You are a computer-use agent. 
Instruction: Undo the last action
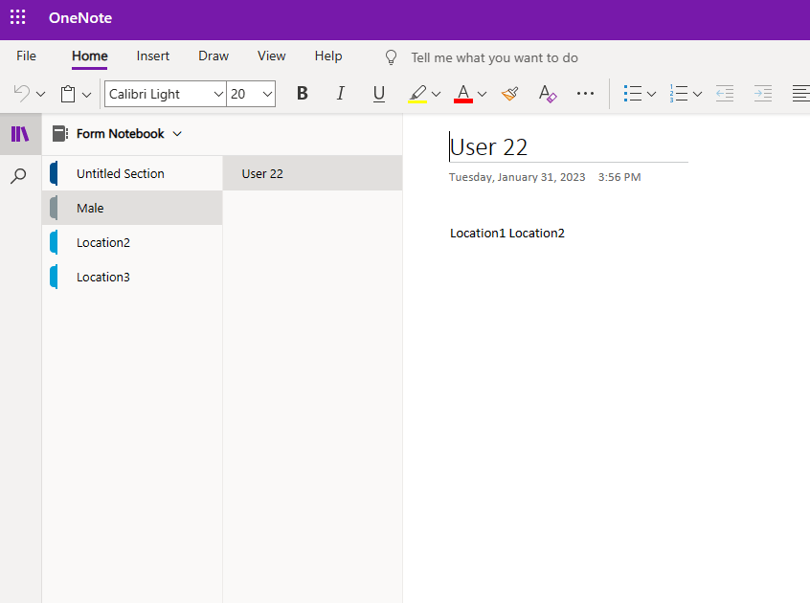[x=21, y=93]
